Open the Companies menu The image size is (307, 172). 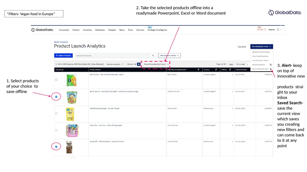click(x=64, y=30)
